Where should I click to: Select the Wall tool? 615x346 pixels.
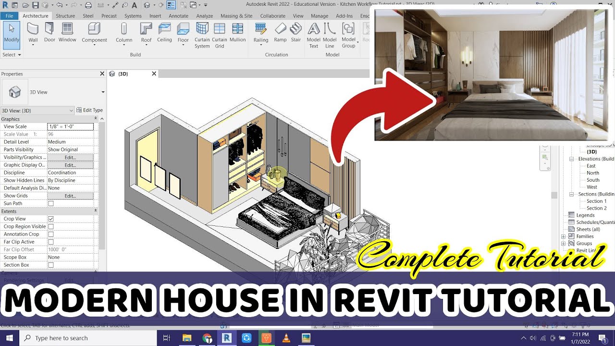pyautogui.click(x=33, y=33)
